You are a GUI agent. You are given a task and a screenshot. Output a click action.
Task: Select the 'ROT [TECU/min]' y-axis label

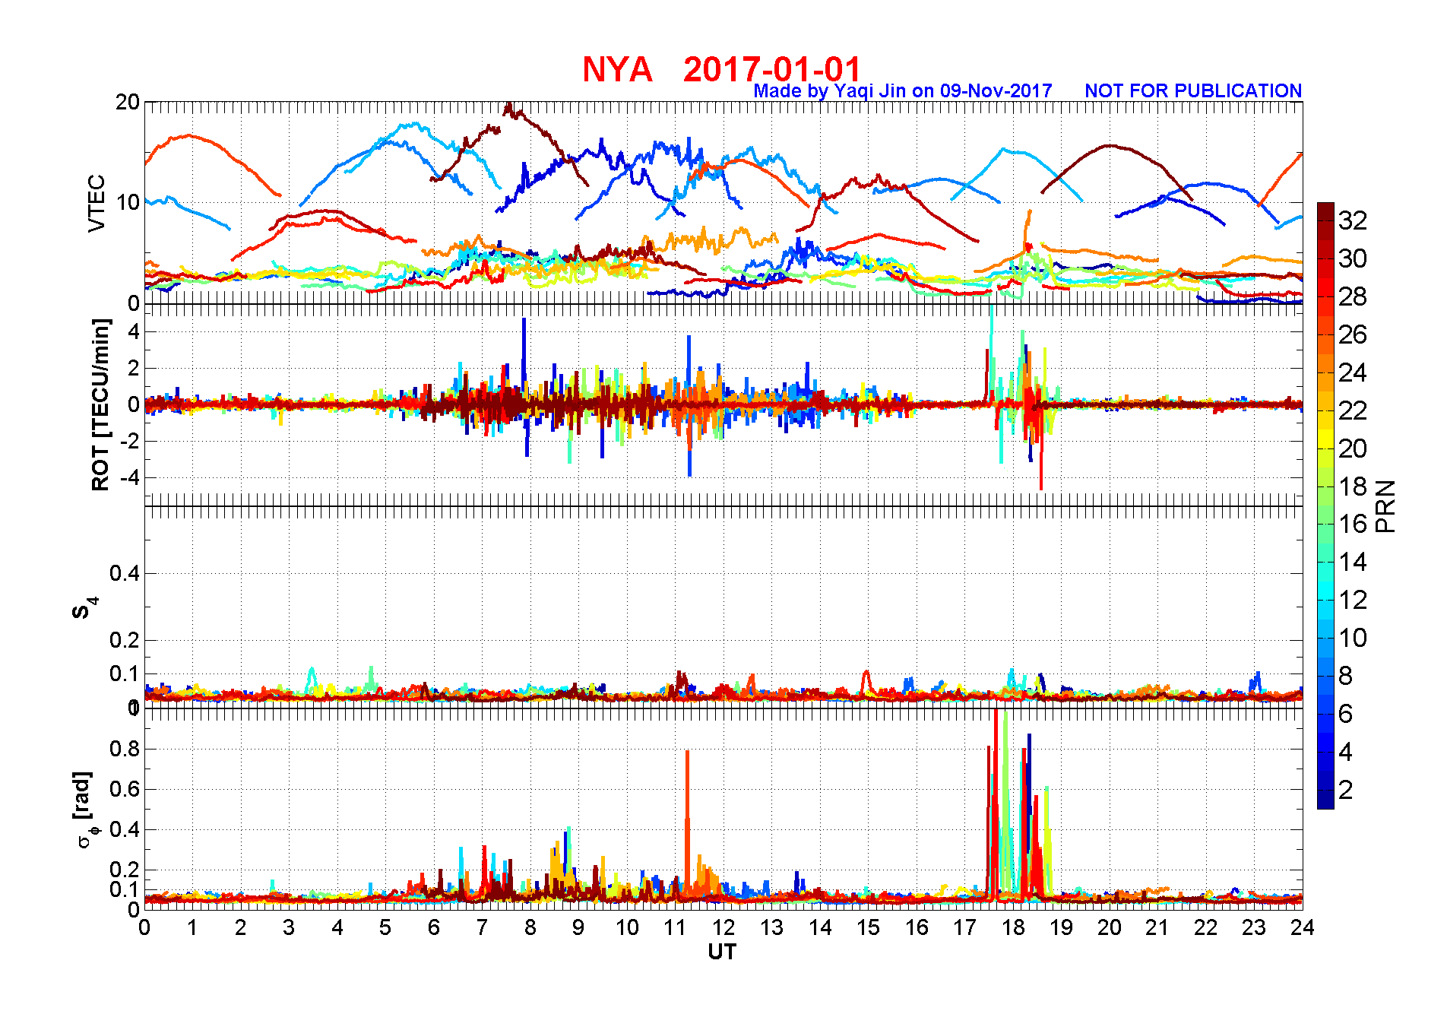pyautogui.click(x=100, y=404)
